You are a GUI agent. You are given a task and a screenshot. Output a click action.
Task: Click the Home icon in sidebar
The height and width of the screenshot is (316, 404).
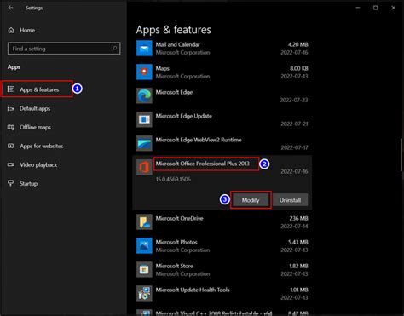11,30
